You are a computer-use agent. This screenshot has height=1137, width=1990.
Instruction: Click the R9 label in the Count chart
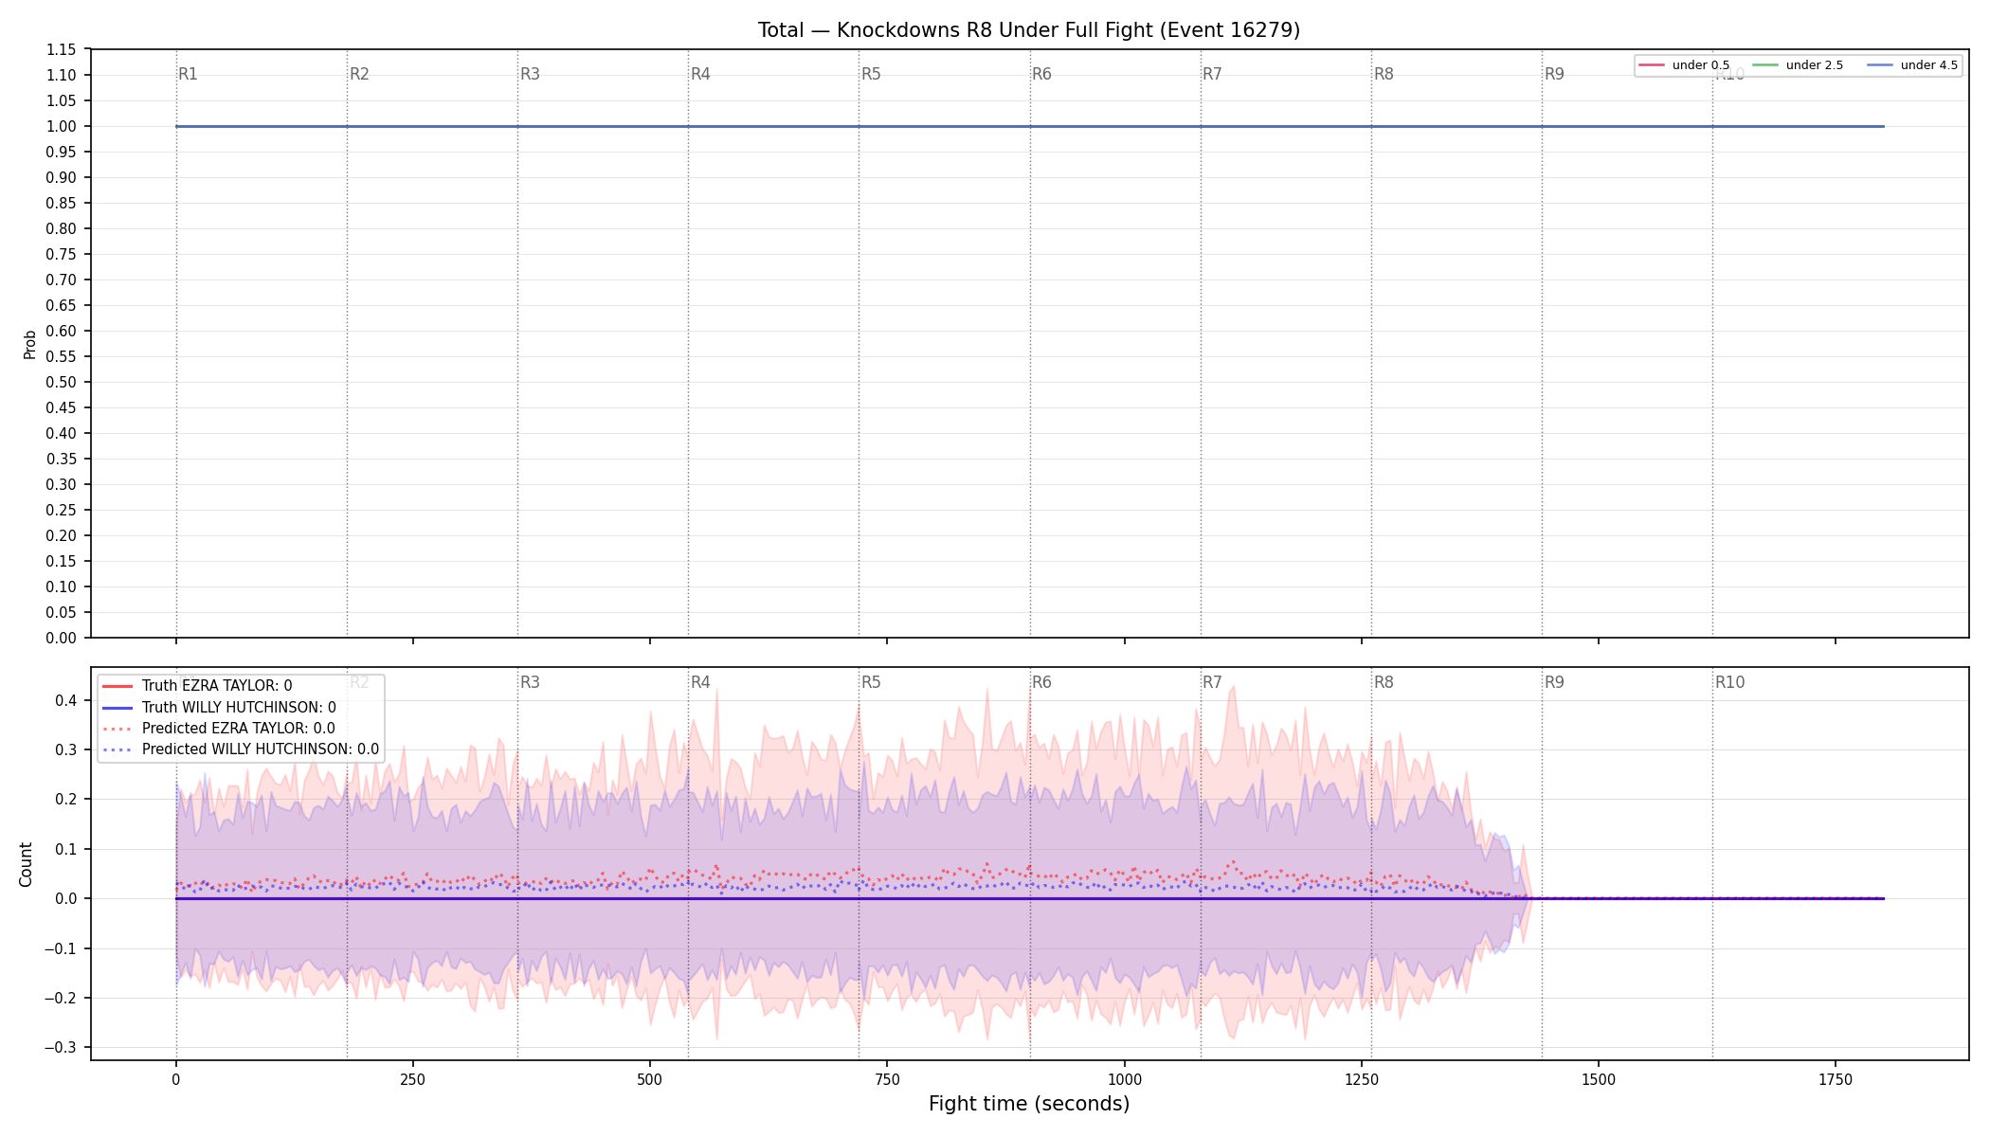1554,682
